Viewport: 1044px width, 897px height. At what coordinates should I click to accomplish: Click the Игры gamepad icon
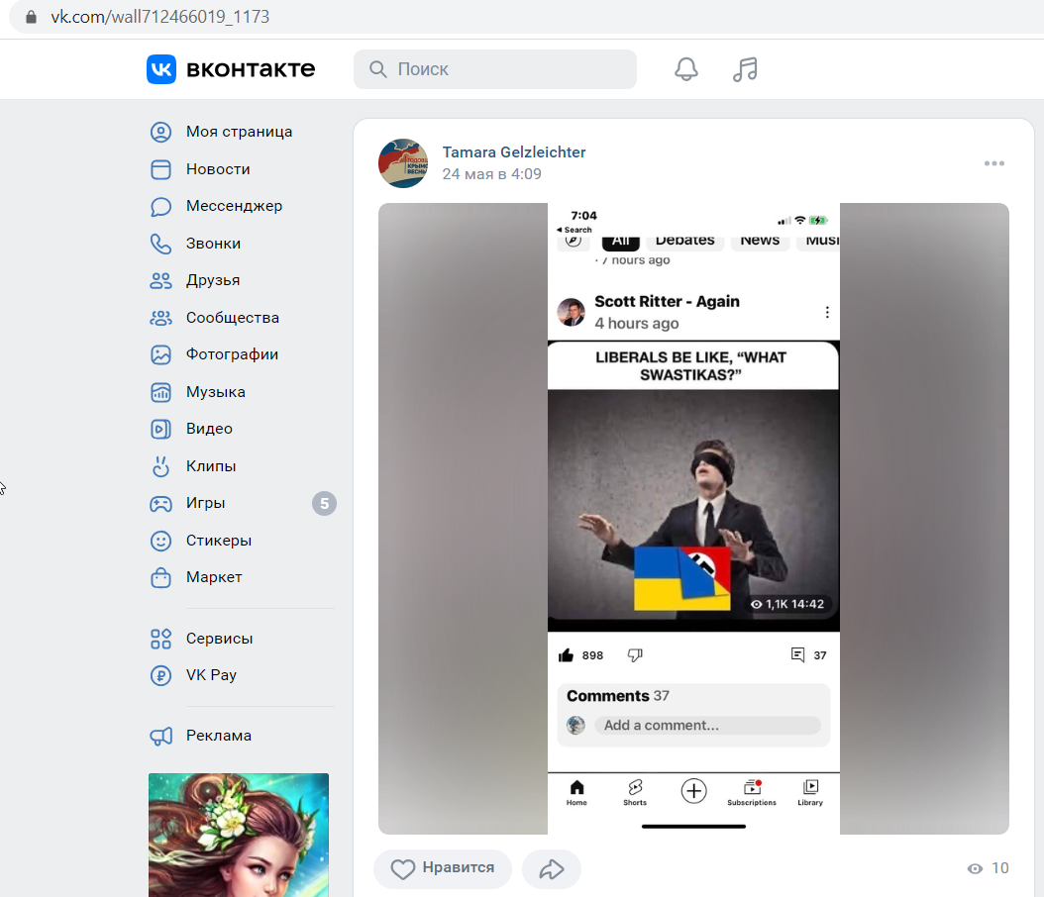(160, 503)
